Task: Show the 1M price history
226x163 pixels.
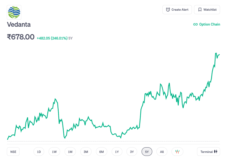Action: [70, 152]
